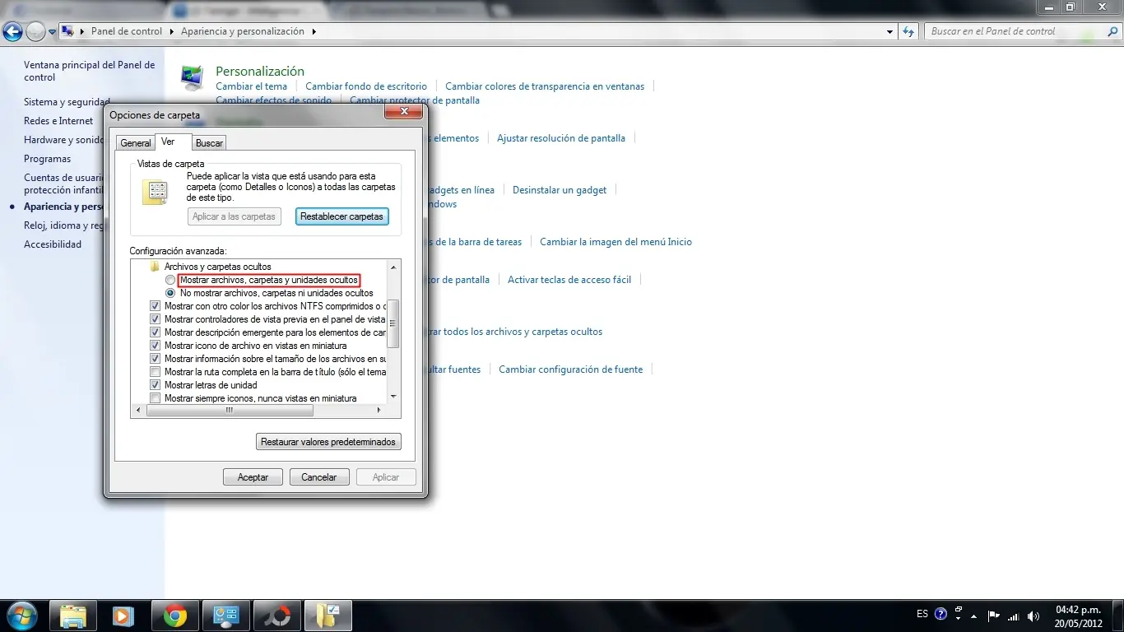Check 'Mostrar siempre iconos, nunca vistas en miniatura'
The width and height of the screenshot is (1124, 632).
(155, 398)
